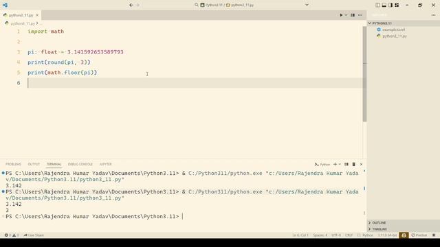Click the 'import math' code line
440x247 pixels.
tap(46, 32)
